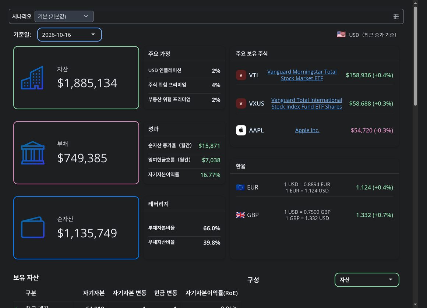Click the 순자산 증가율 value $15,871
The width and height of the screenshot is (427, 308).
pyautogui.click(x=209, y=146)
